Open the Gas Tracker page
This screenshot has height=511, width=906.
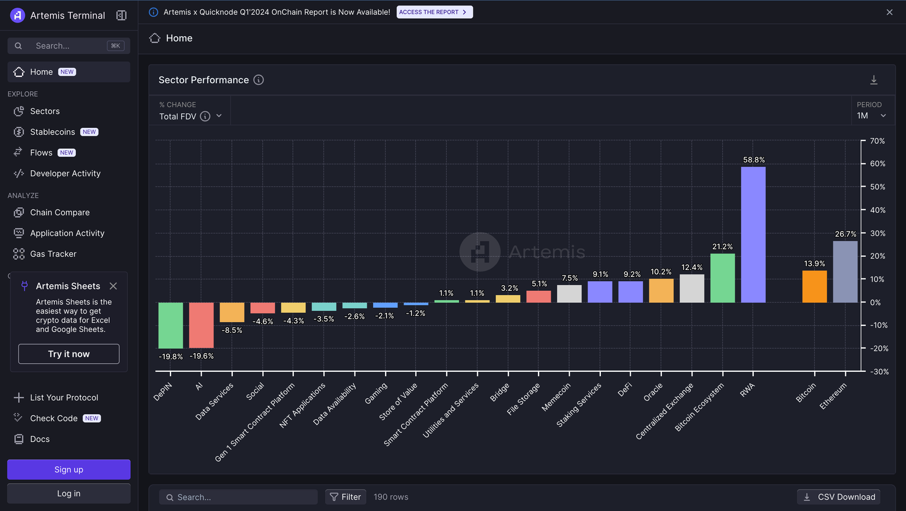[53, 254]
